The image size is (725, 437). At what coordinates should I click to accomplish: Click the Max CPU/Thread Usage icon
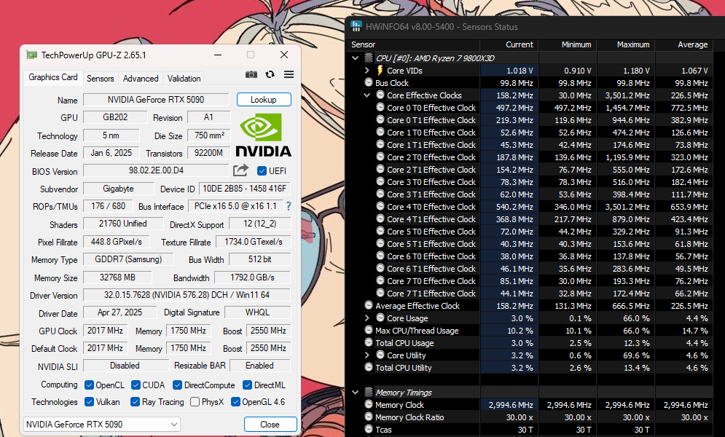(x=369, y=330)
